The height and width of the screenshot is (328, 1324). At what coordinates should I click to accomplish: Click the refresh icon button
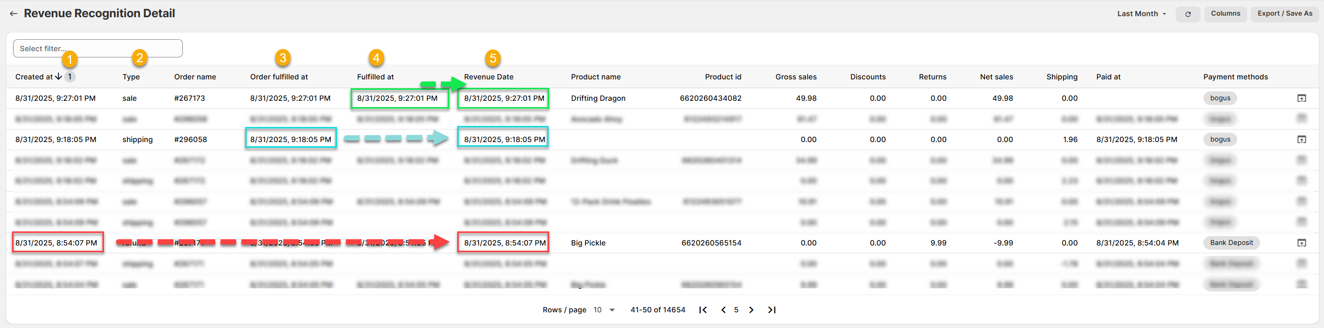pyautogui.click(x=1188, y=14)
